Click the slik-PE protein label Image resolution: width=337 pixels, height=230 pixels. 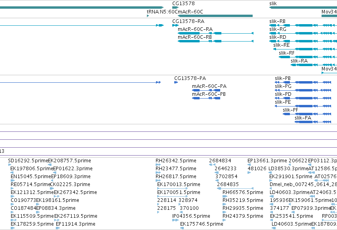283,102
